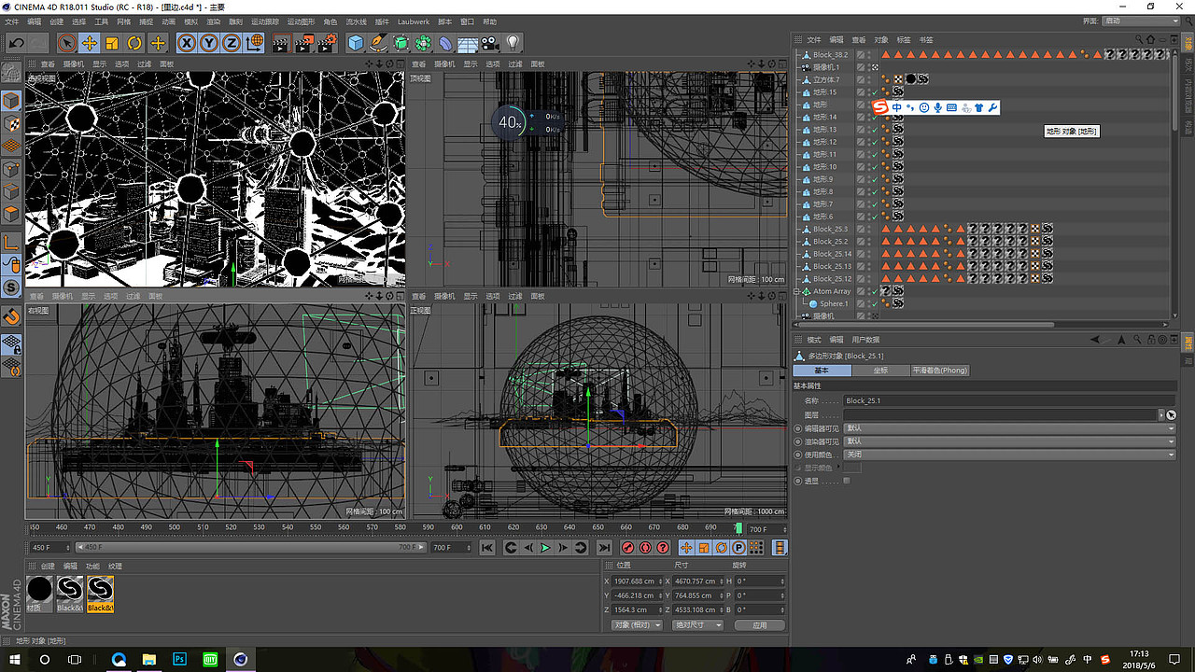This screenshot has width=1195, height=672.
Task: Open the Cube primitive object icon
Action: 355,43
